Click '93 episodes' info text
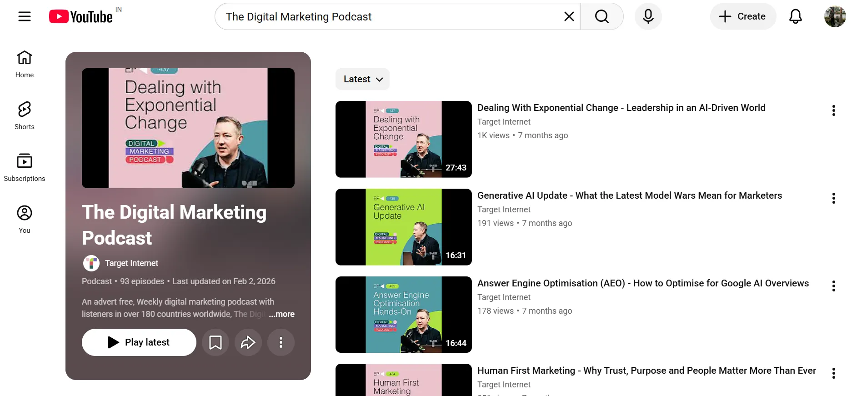This screenshot has width=862, height=396. (x=142, y=281)
